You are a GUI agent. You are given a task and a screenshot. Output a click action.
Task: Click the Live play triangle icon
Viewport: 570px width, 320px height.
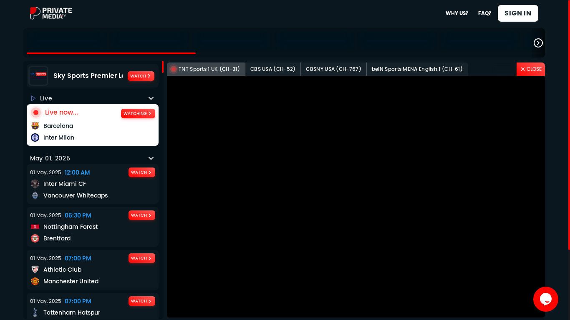click(33, 98)
